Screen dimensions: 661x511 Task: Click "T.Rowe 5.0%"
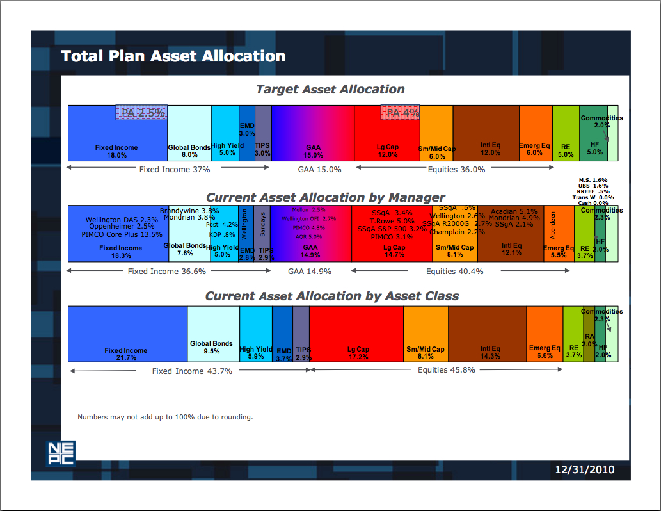pyautogui.click(x=392, y=221)
